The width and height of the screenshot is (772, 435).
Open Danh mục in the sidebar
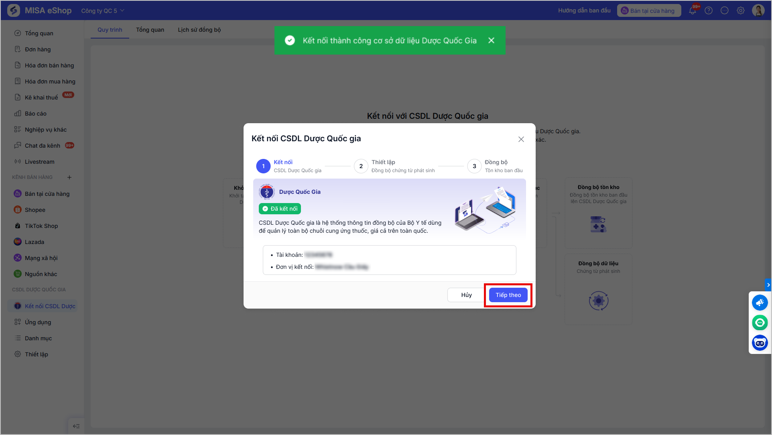[38, 338]
